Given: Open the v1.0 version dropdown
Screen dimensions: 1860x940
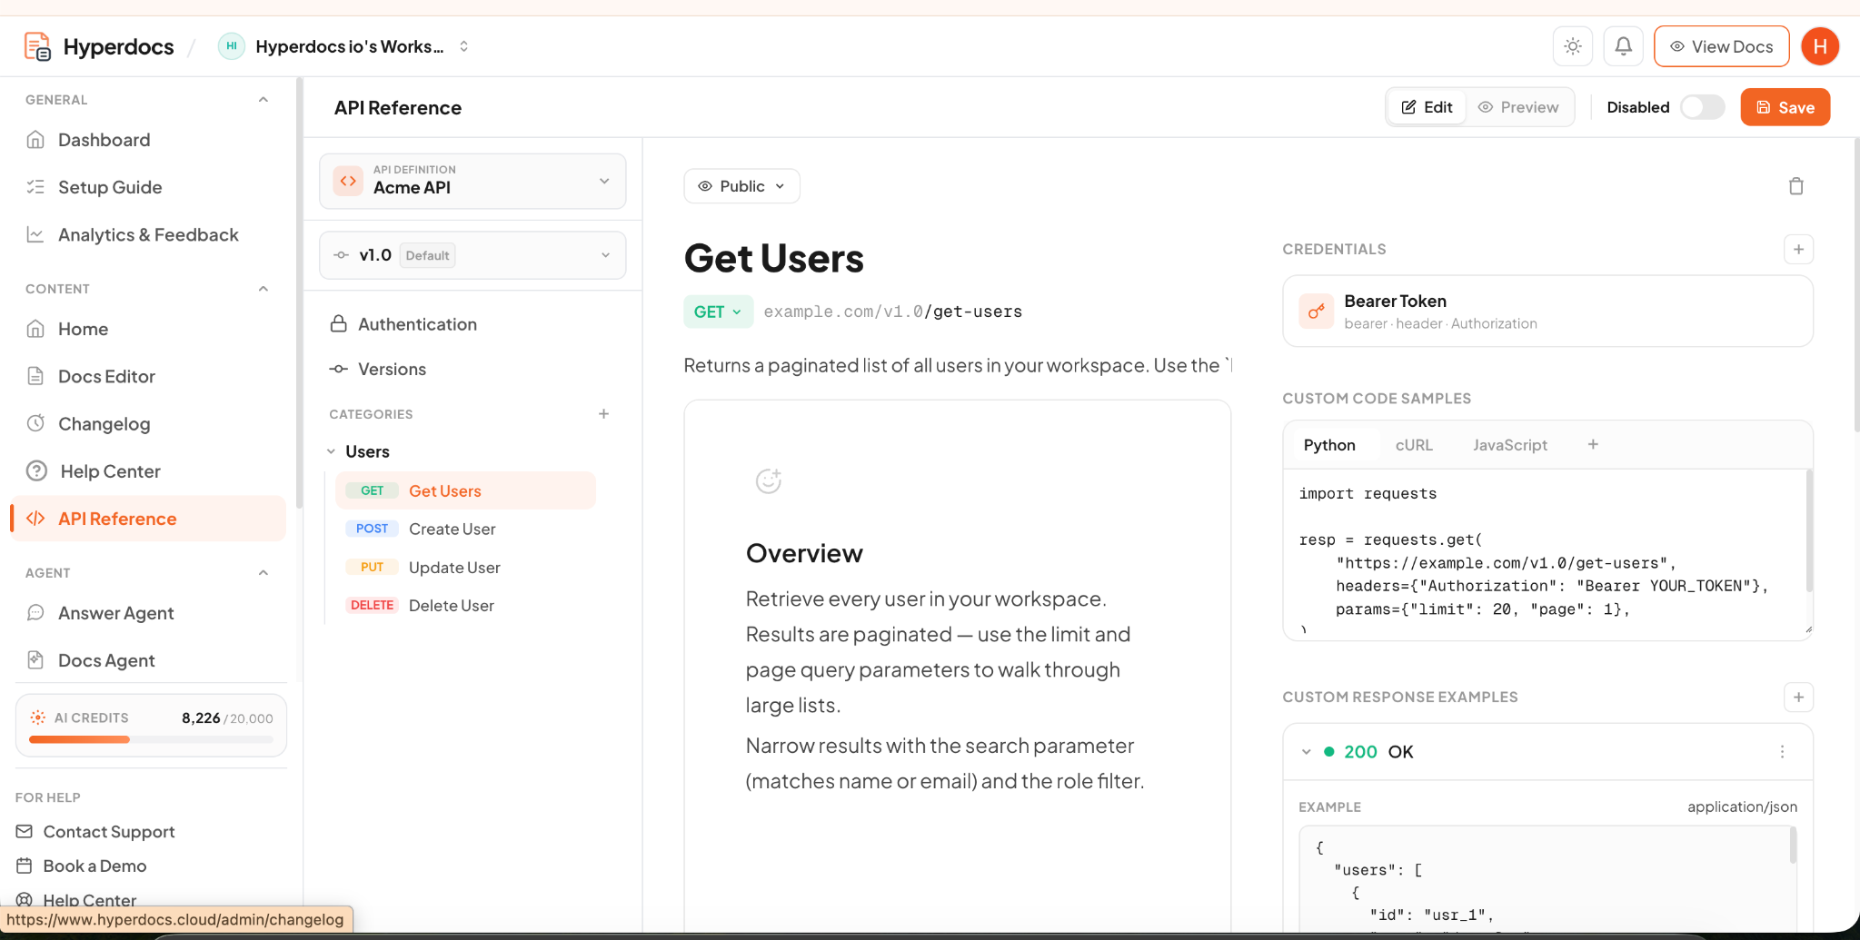Looking at the screenshot, I should pos(472,255).
